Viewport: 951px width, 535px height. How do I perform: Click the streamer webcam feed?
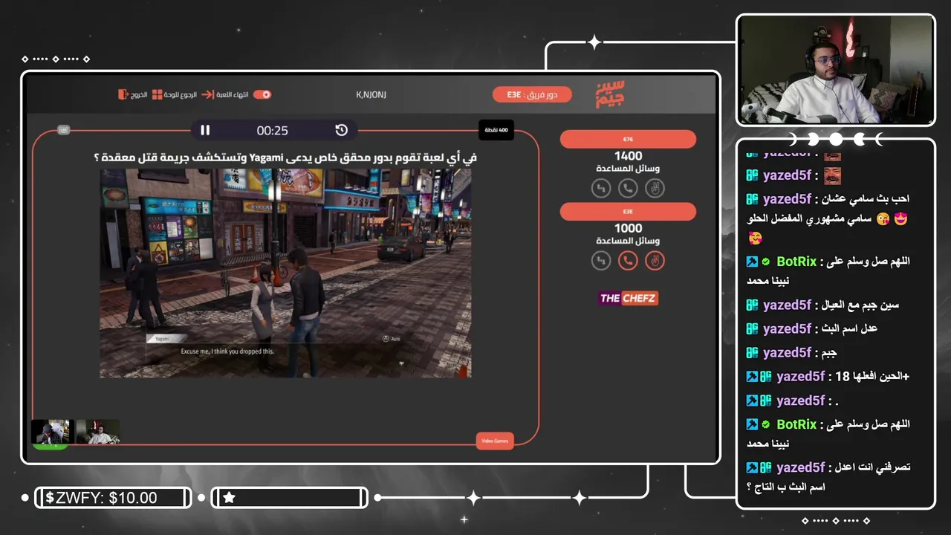click(836, 70)
